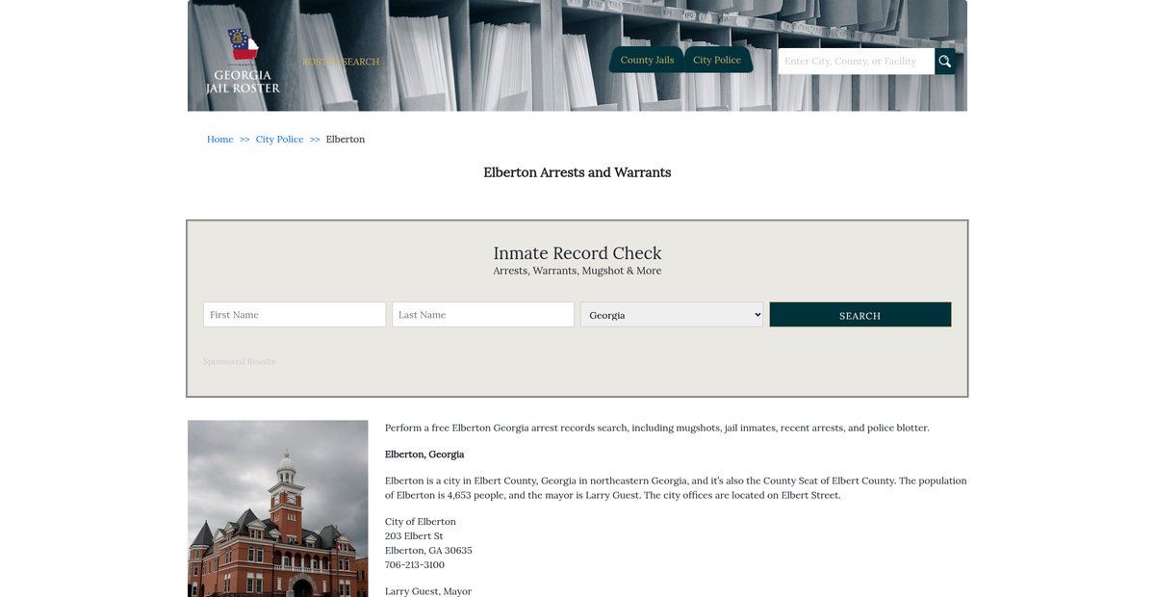The height and width of the screenshot is (597, 1155).
Task: Click into the Last Name field
Action: (483, 315)
